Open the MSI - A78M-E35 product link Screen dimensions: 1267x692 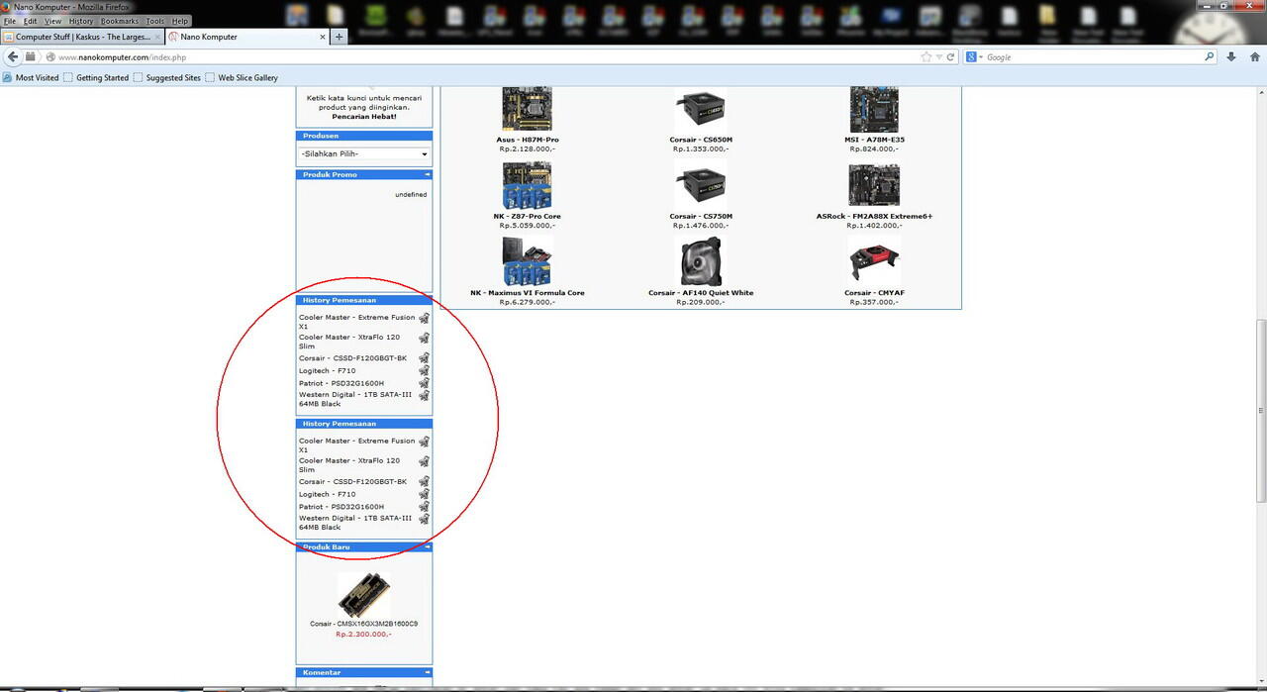(x=874, y=140)
